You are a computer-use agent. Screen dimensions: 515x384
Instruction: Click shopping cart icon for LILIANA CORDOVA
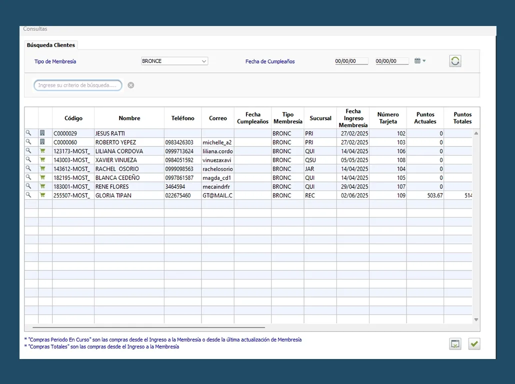42,151
